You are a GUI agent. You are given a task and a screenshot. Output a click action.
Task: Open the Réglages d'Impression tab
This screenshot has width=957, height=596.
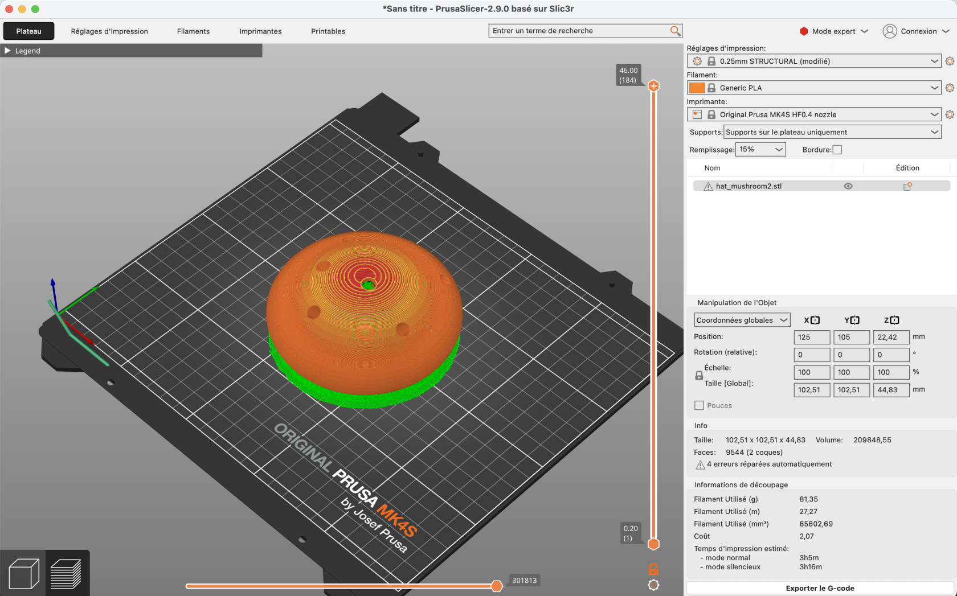(x=109, y=31)
